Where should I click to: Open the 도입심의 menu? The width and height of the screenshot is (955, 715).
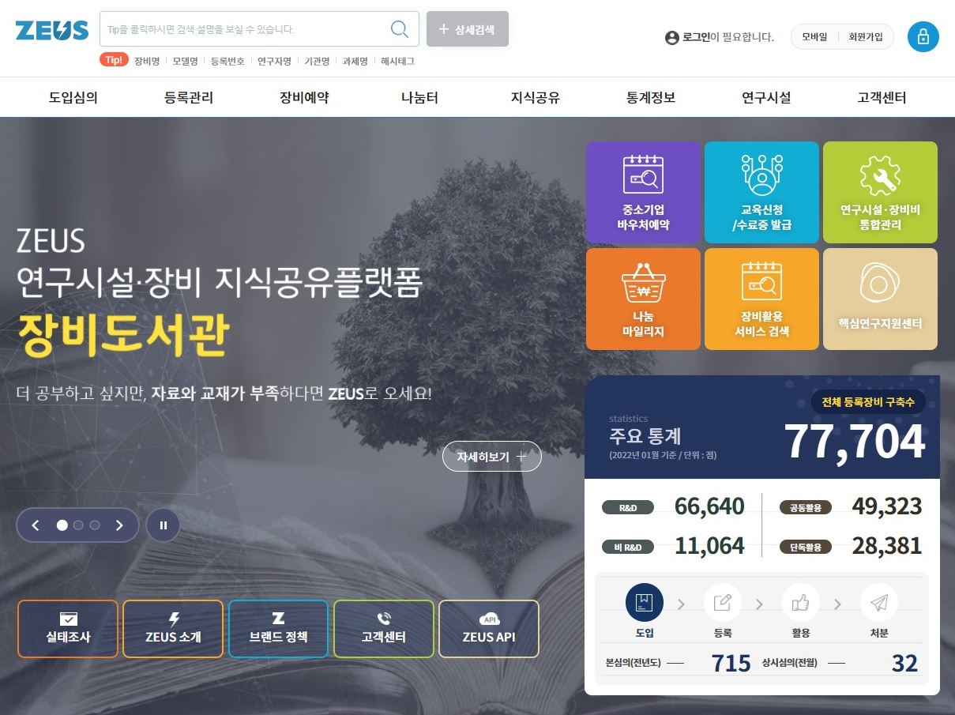pyautogui.click(x=73, y=98)
